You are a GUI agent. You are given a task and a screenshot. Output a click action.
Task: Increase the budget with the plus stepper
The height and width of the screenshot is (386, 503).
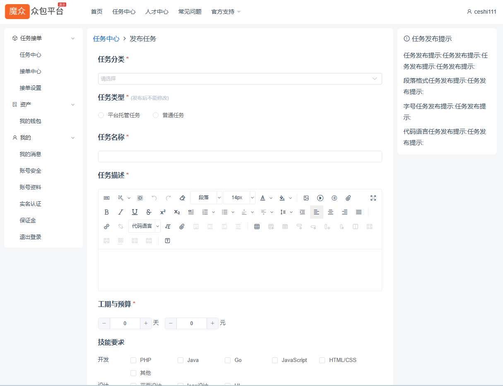point(212,323)
